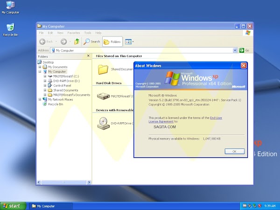The image size is (280, 210).
Task: Expand the Address bar dropdown
Action: (x=235, y=50)
